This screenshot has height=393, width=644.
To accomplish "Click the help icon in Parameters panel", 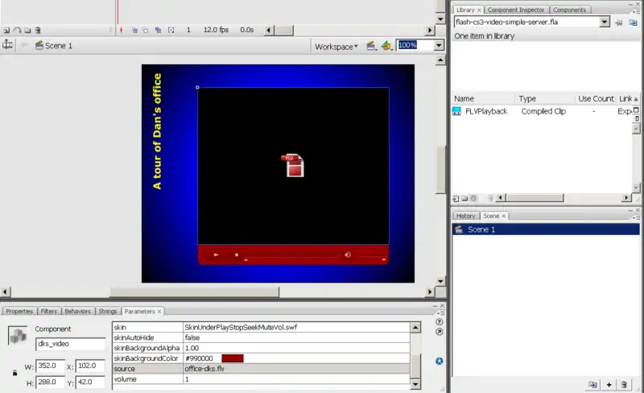I will [x=439, y=322].
